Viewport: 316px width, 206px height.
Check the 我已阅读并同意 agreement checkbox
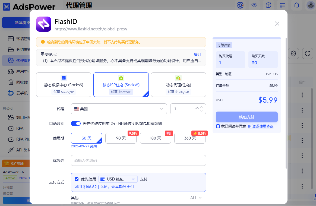click(x=218, y=126)
